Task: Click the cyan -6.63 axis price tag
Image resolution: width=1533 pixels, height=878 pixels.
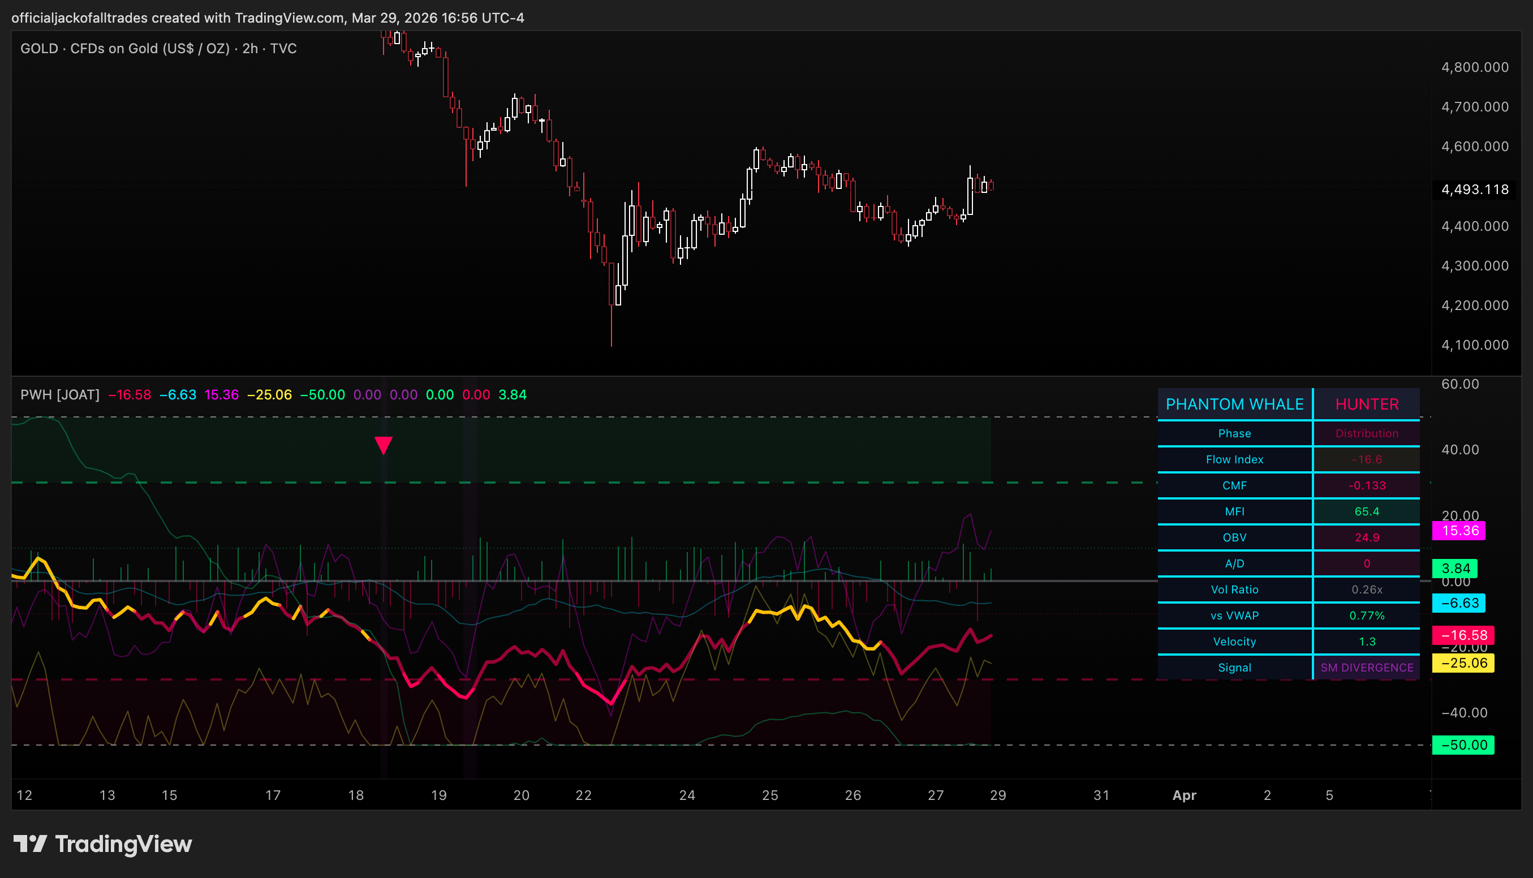Action: [1459, 602]
